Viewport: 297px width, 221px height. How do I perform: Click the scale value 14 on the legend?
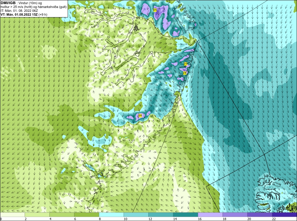click(x=175, y=219)
